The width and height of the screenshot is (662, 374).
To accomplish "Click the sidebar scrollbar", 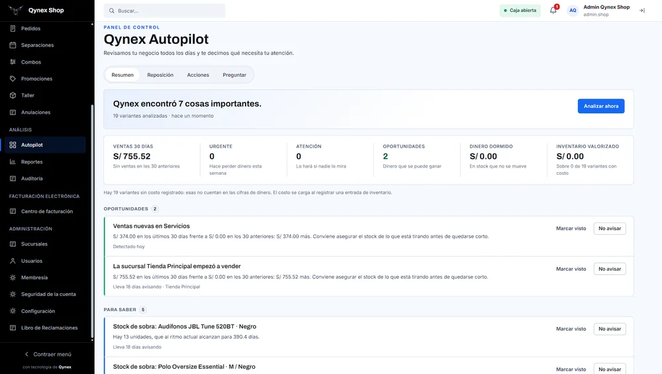I will point(92,222).
